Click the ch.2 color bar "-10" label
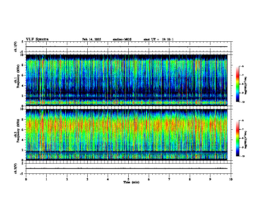Screen dimensions: 260x201 tap(243, 156)
